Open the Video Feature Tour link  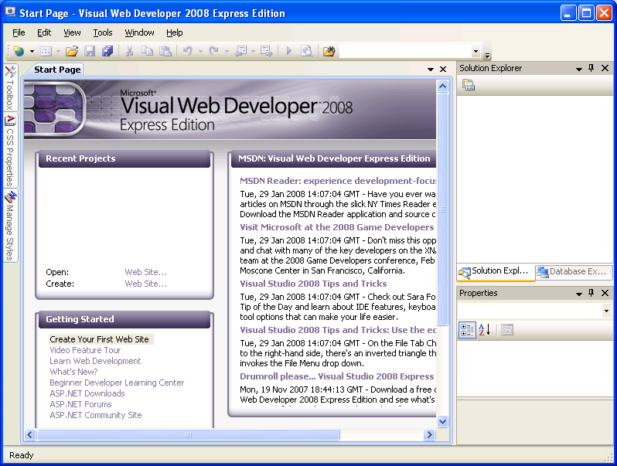(x=85, y=350)
